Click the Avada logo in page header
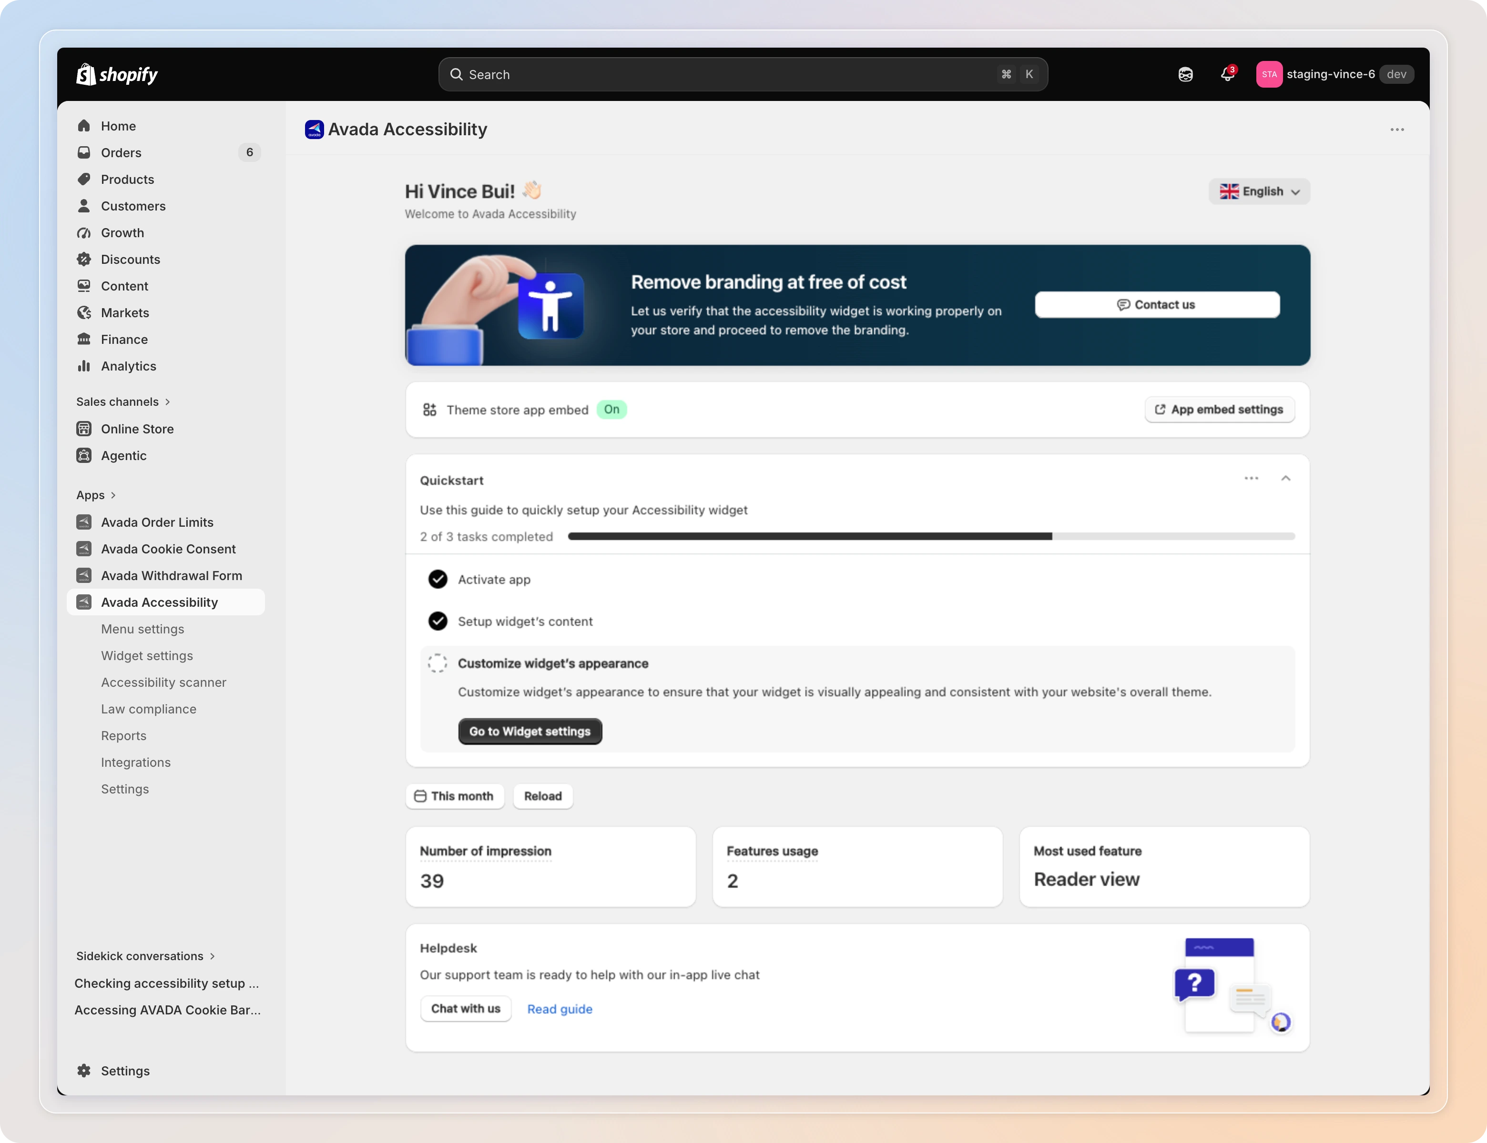 pos(314,129)
